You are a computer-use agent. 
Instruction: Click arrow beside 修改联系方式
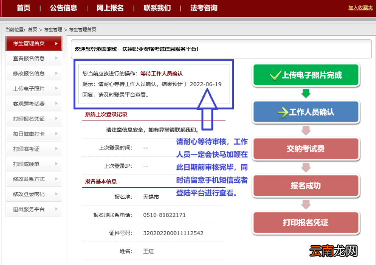[56, 179]
